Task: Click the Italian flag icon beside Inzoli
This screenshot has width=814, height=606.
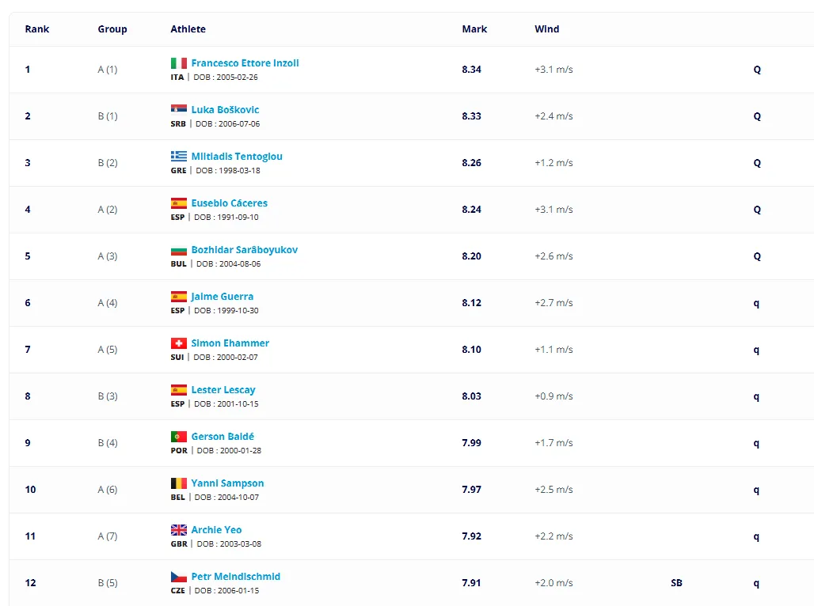Action: pyautogui.click(x=179, y=63)
